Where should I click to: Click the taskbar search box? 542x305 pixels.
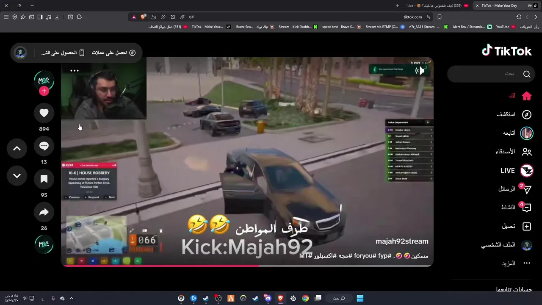click(338, 298)
